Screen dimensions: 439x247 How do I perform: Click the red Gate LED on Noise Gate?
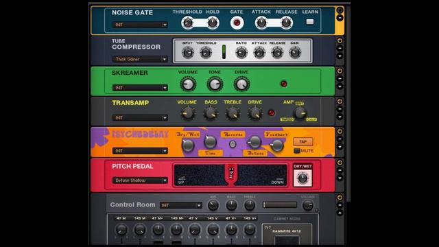click(x=237, y=23)
